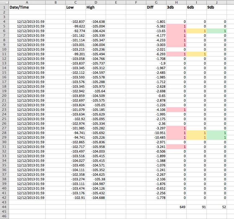Click the total cell showing 52
234x219 pixels.
pos(217,207)
